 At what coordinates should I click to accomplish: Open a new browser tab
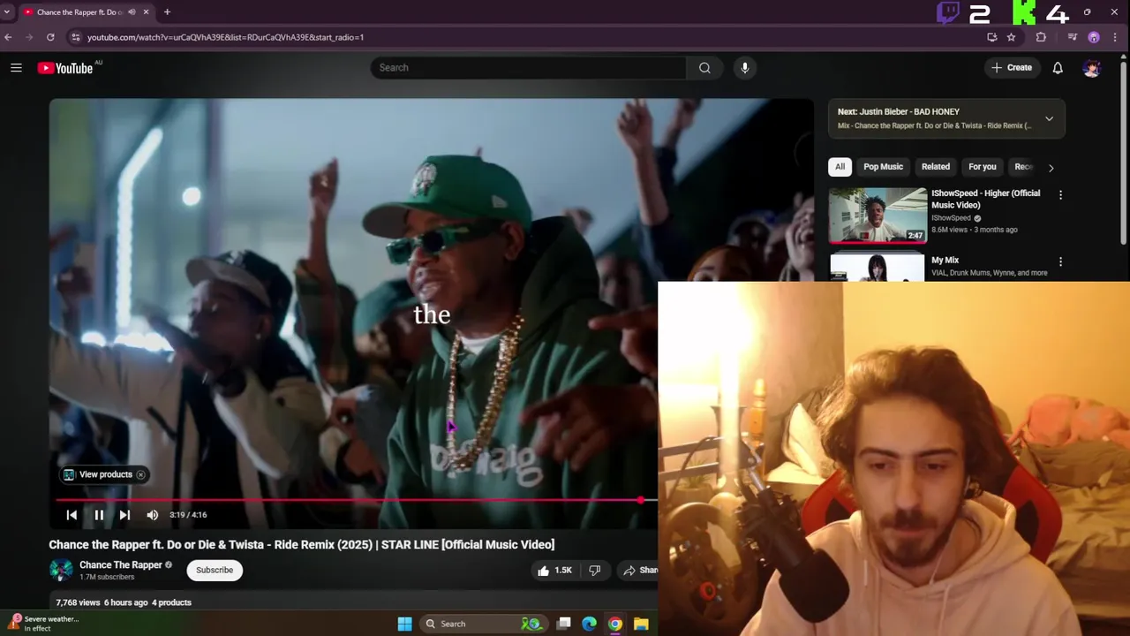coord(167,12)
